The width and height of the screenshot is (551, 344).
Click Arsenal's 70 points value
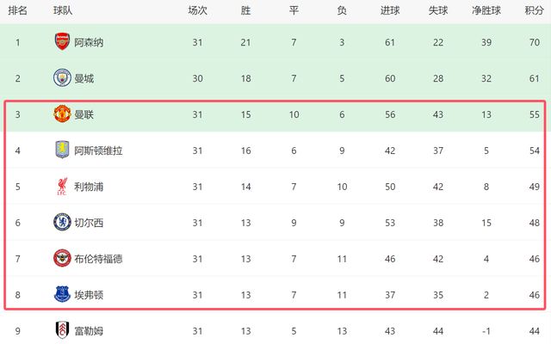[x=534, y=42]
